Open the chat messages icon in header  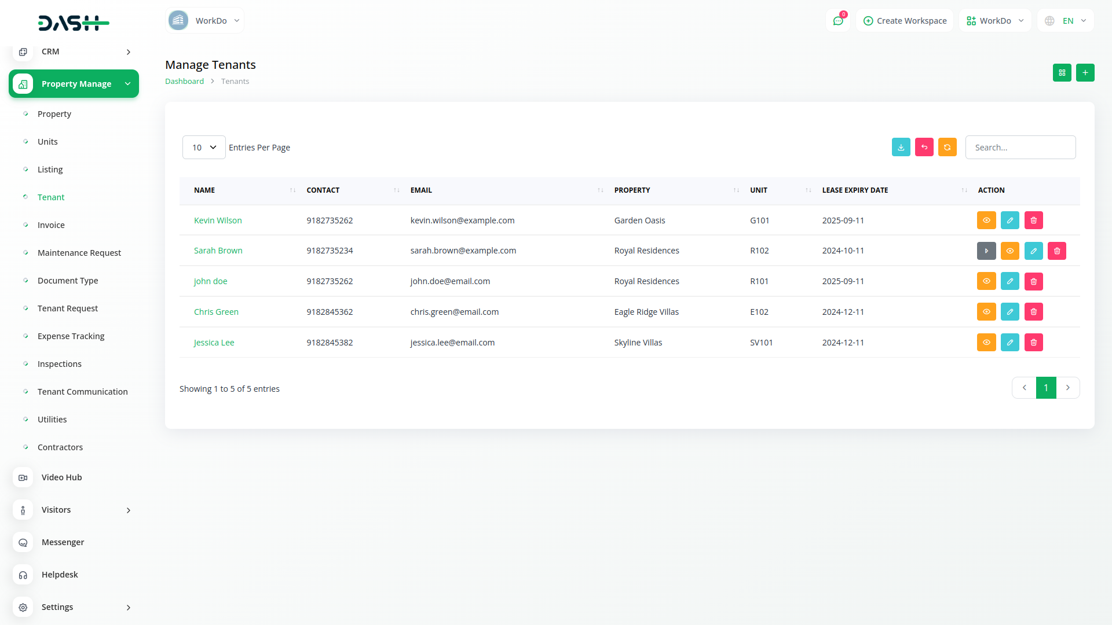click(838, 21)
